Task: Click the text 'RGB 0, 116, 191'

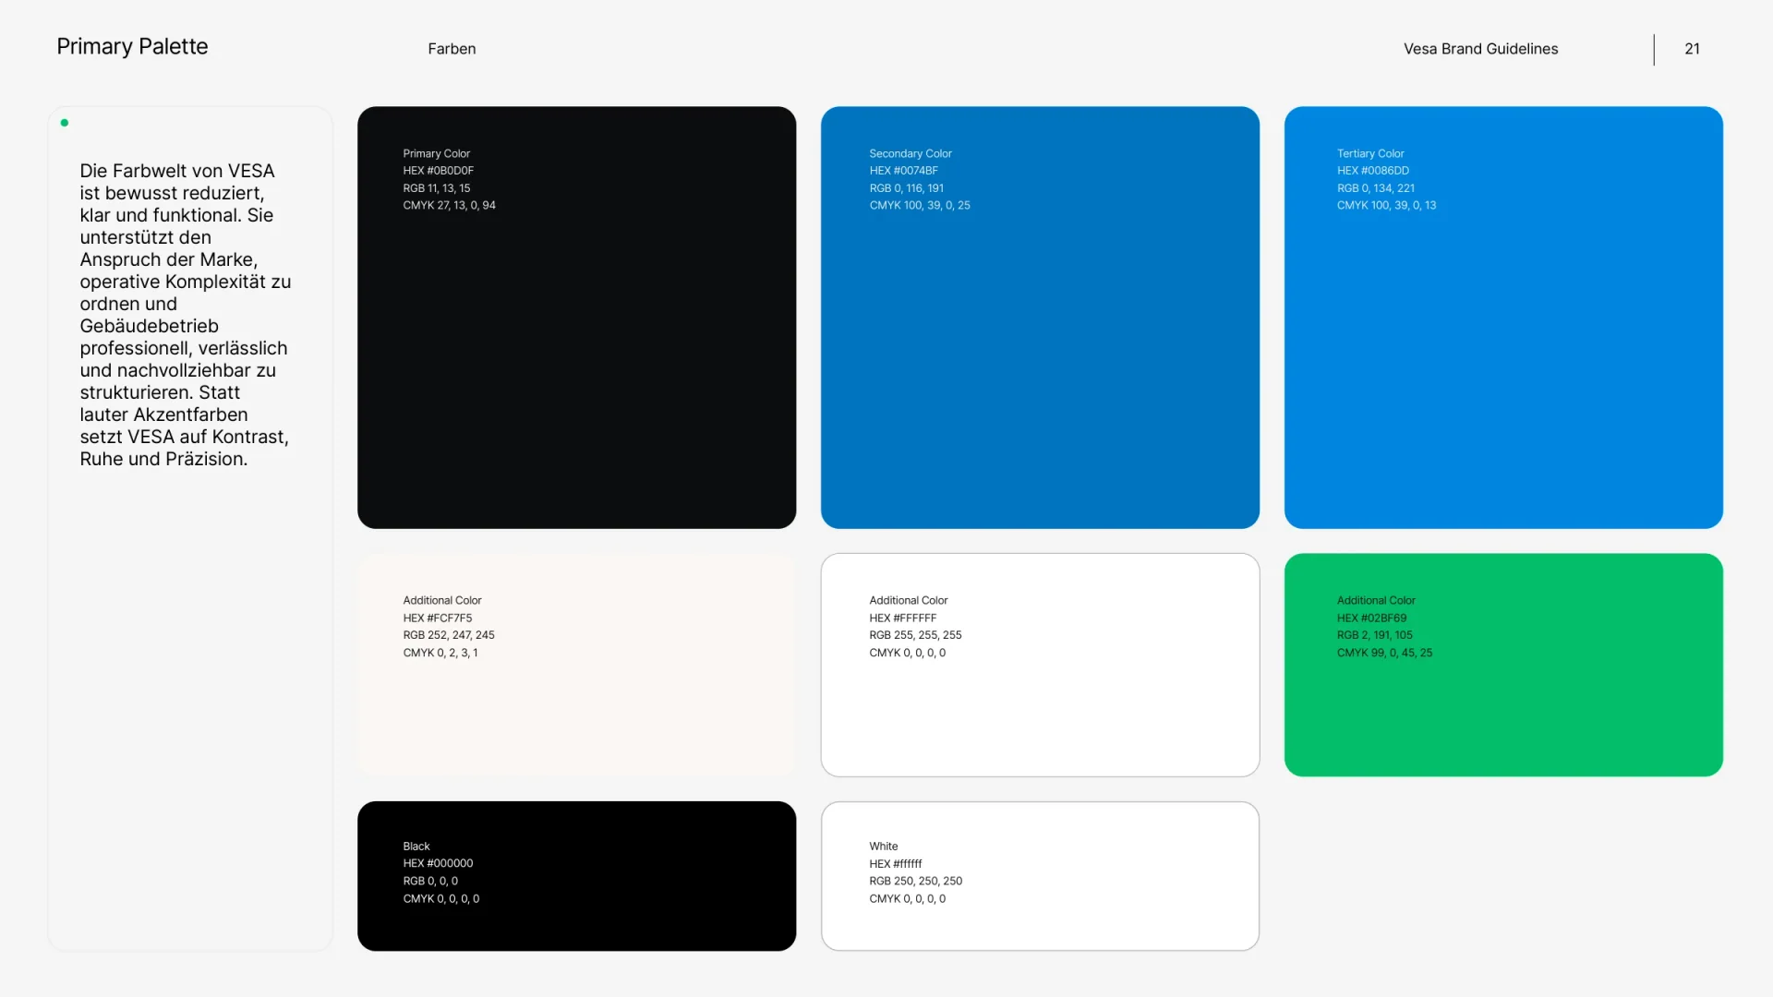Action: [x=906, y=188]
